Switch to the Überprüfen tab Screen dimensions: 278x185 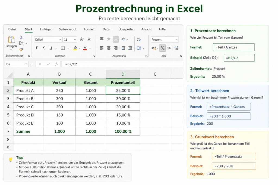tap(127, 29)
